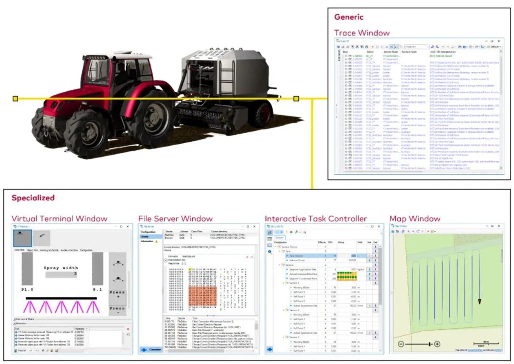This screenshot has width=514, height=364.
Task: Click the first Trace Window toolbar icon
Action: pyautogui.click(x=338, y=47)
